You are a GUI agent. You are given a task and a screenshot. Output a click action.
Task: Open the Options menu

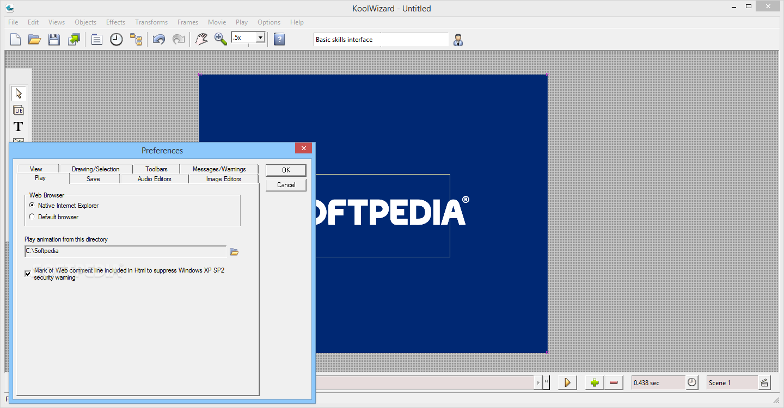269,22
